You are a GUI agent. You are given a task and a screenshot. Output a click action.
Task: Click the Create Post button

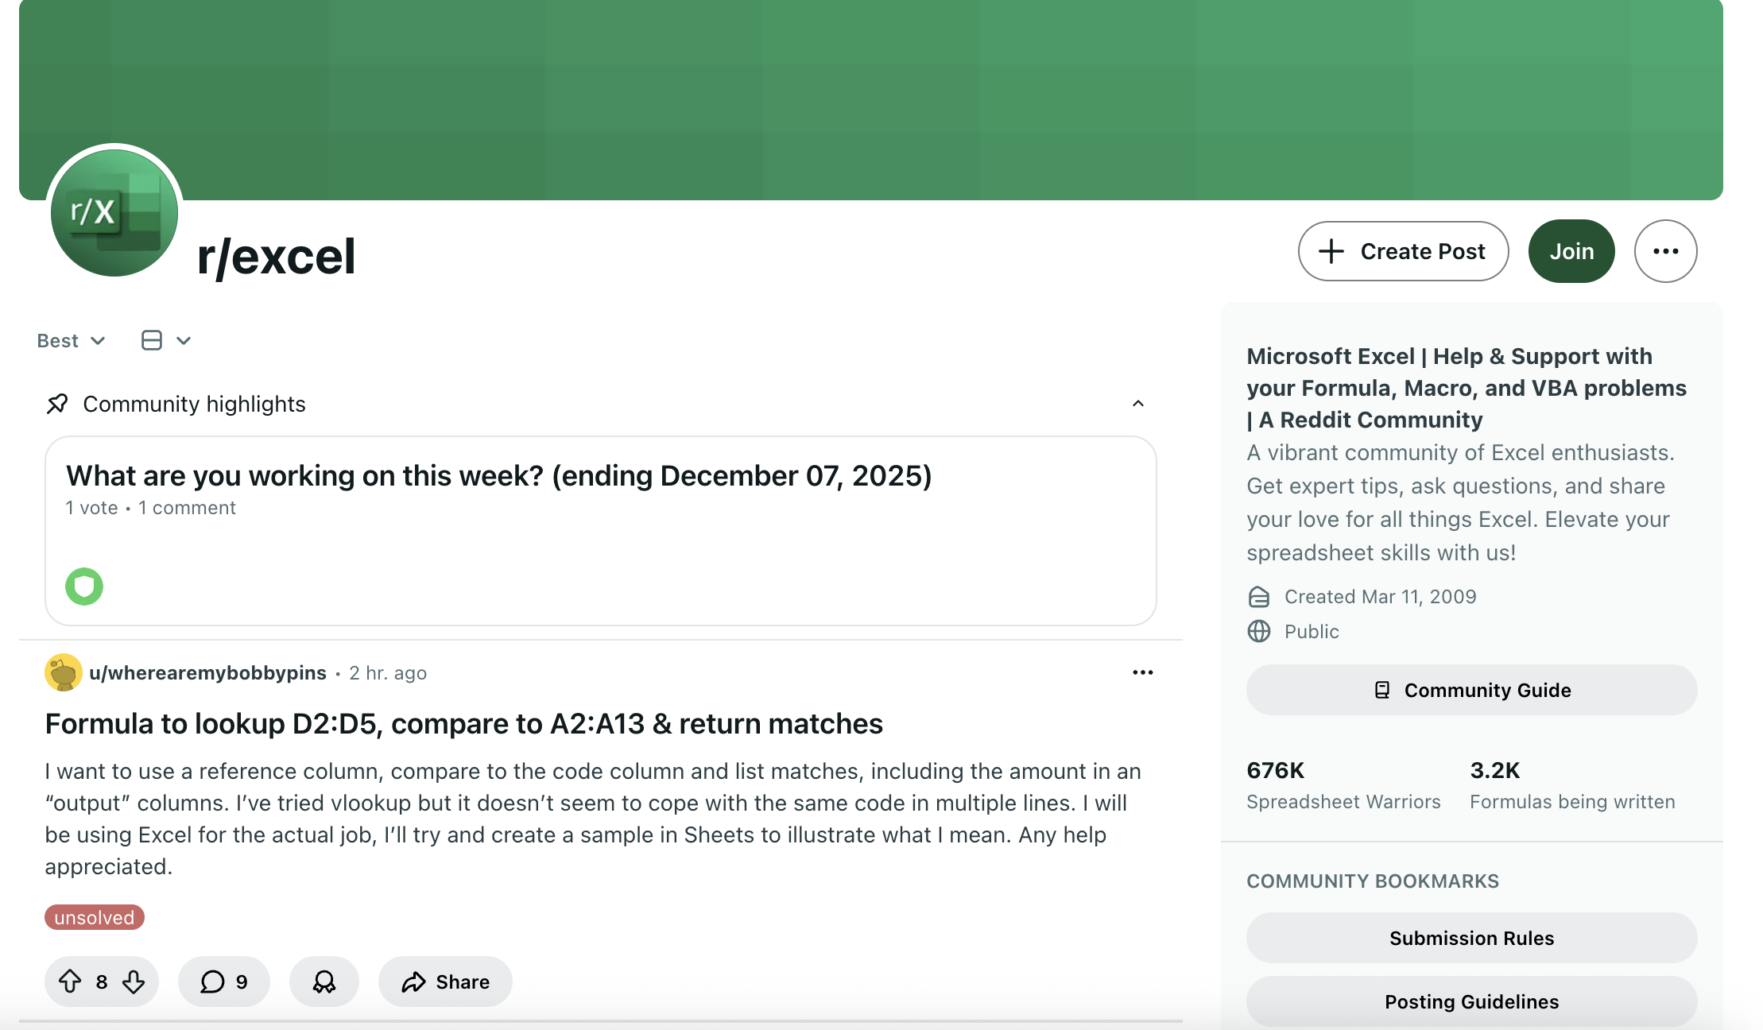point(1403,251)
